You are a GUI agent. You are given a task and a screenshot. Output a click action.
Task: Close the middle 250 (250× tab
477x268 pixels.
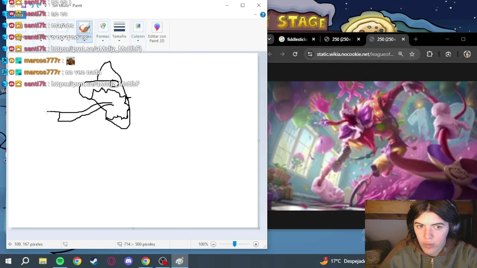point(358,39)
